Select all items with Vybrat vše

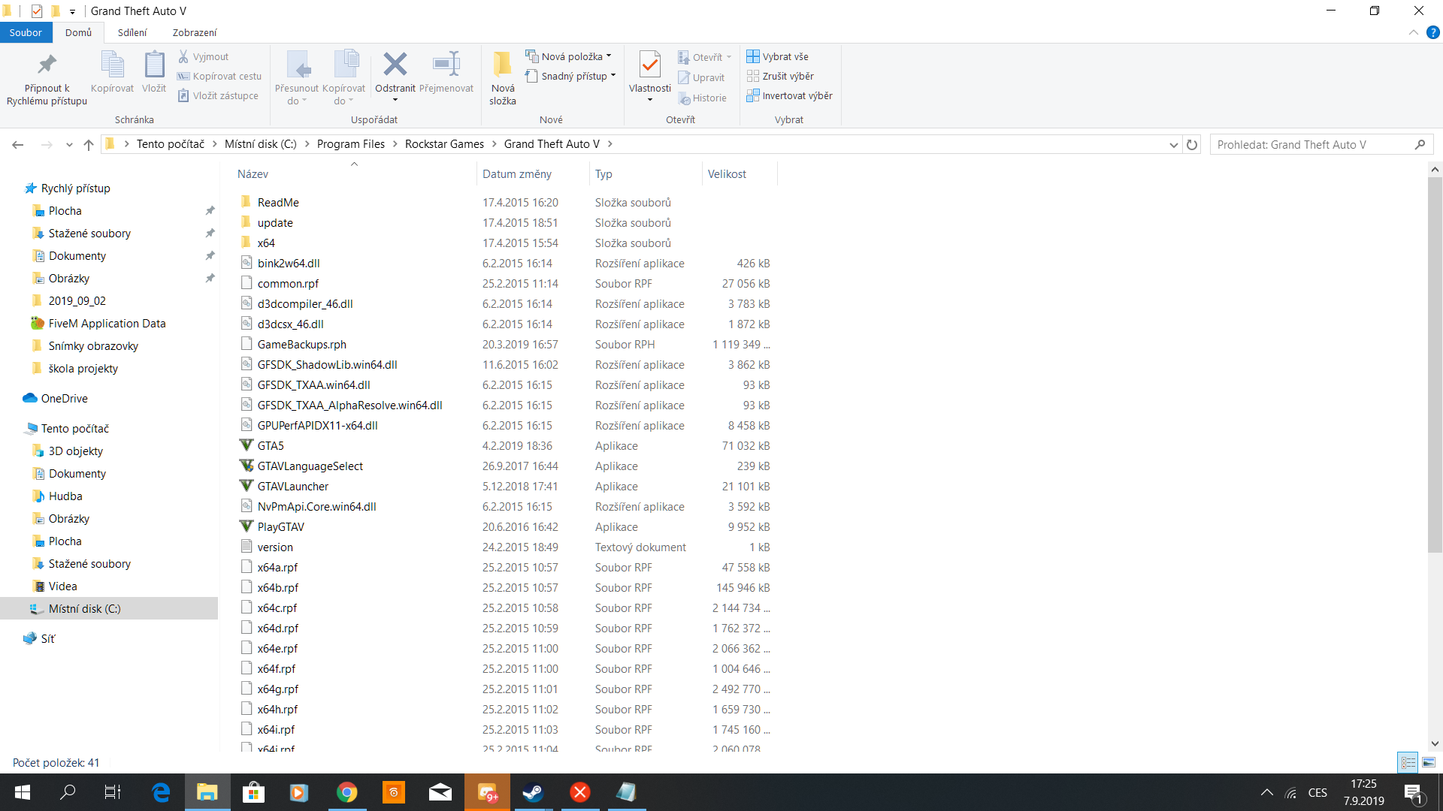pos(778,56)
